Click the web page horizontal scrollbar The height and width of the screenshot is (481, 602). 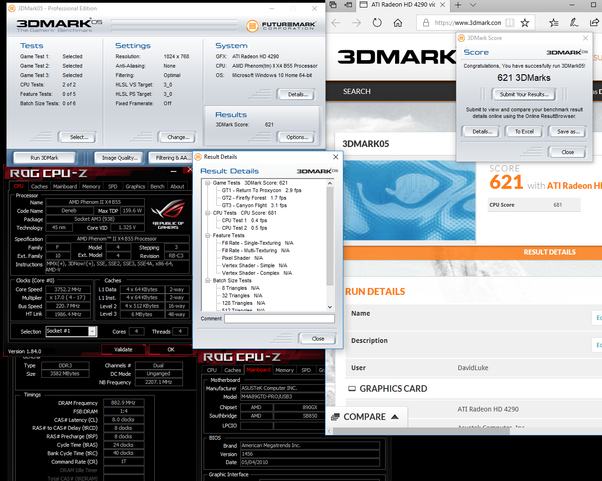coord(421,431)
